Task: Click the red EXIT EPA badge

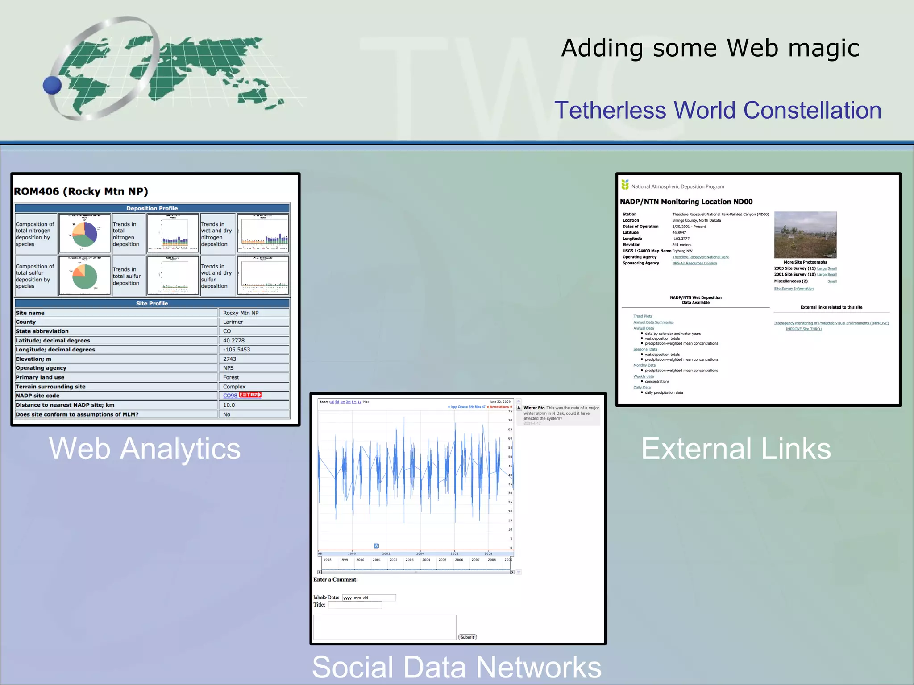Action: 250,395
